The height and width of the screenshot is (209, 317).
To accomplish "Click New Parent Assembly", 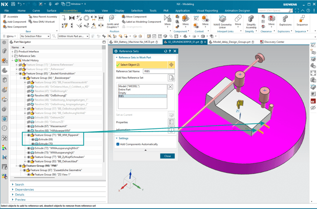I will coord(43,17).
